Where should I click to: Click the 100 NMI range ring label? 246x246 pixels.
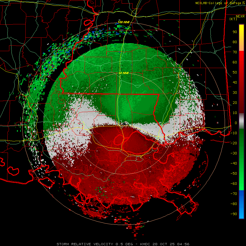(124, 22)
